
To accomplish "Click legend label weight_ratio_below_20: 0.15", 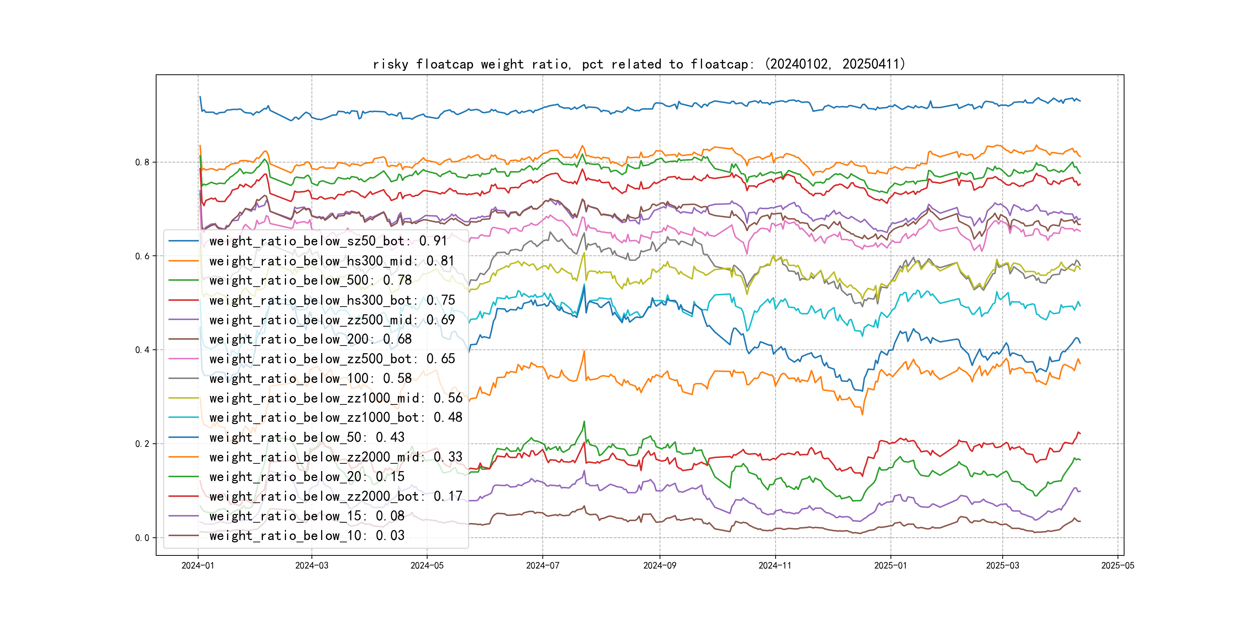I will tap(306, 477).
